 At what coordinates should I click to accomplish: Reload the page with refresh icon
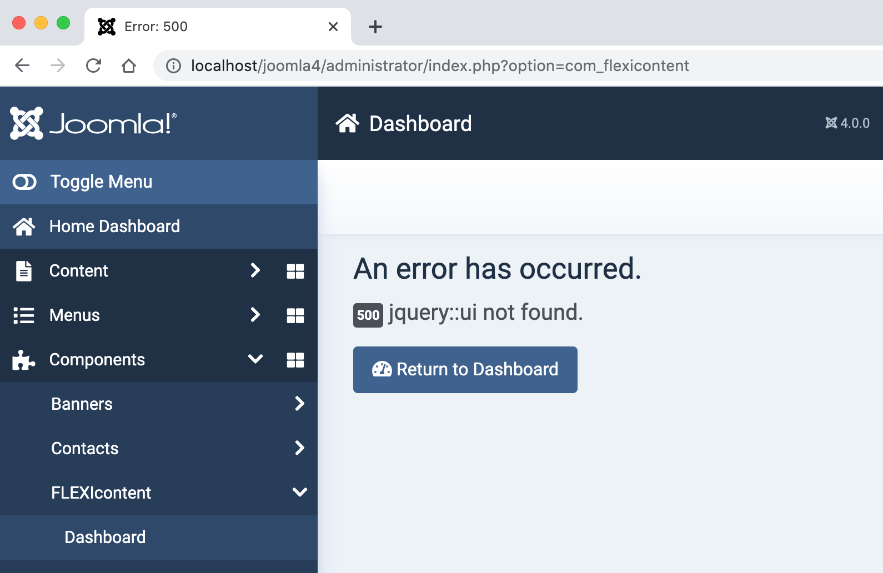(x=93, y=66)
